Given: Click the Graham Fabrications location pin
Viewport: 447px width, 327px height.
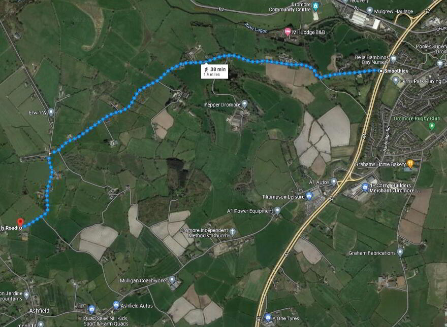Looking at the screenshot, I should tap(400, 252).
